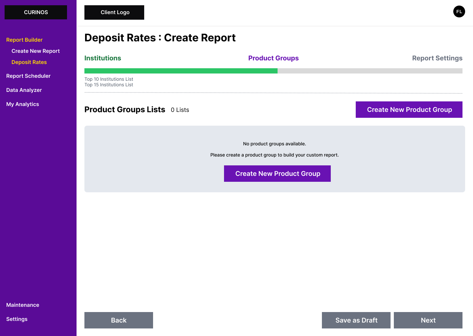473x336 pixels.
Task: Click Create New Product Group beside the Lists count
Action: tap(409, 110)
